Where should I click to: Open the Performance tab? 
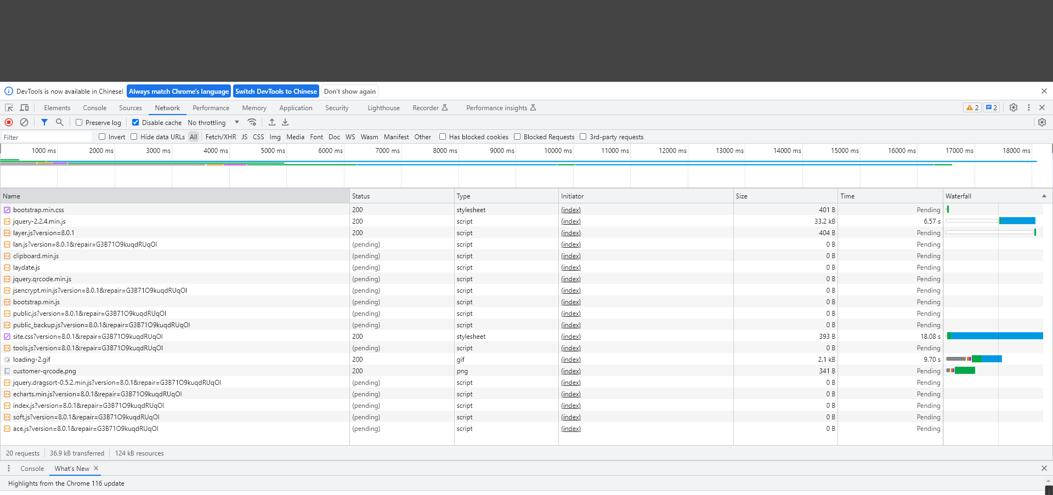(211, 108)
